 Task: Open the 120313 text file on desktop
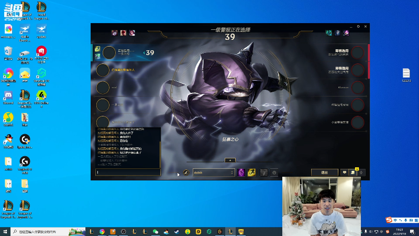pyautogui.click(x=406, y=75)
